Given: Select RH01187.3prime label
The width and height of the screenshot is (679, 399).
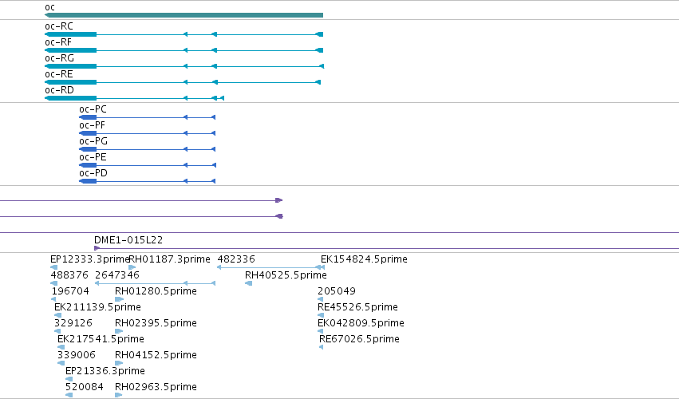Looking at the screenshot, I should pyautogui.click(x=170, y=259).
